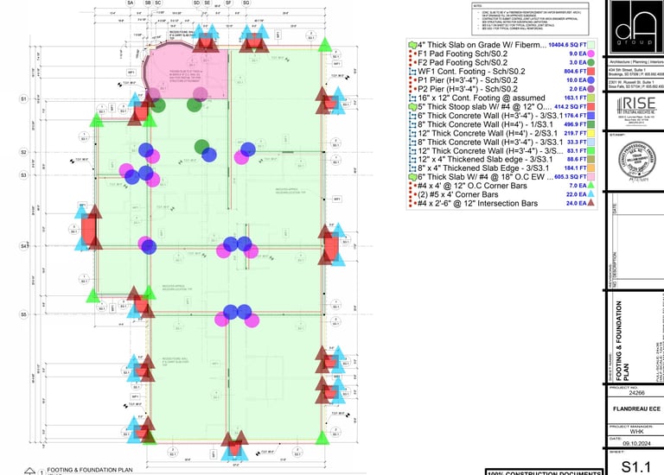Click the S1.1 sheet number
The height and width of the screenshot is (475, 664).
click(635, 467)
